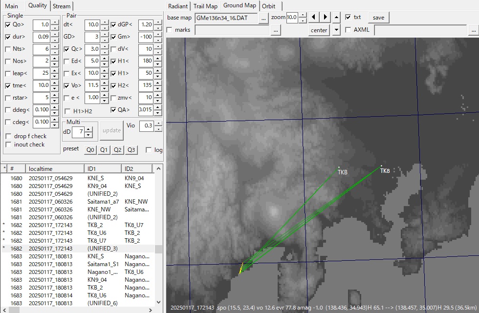Open the marks file selector
The image size is (479, 313).
click(276, 30)
